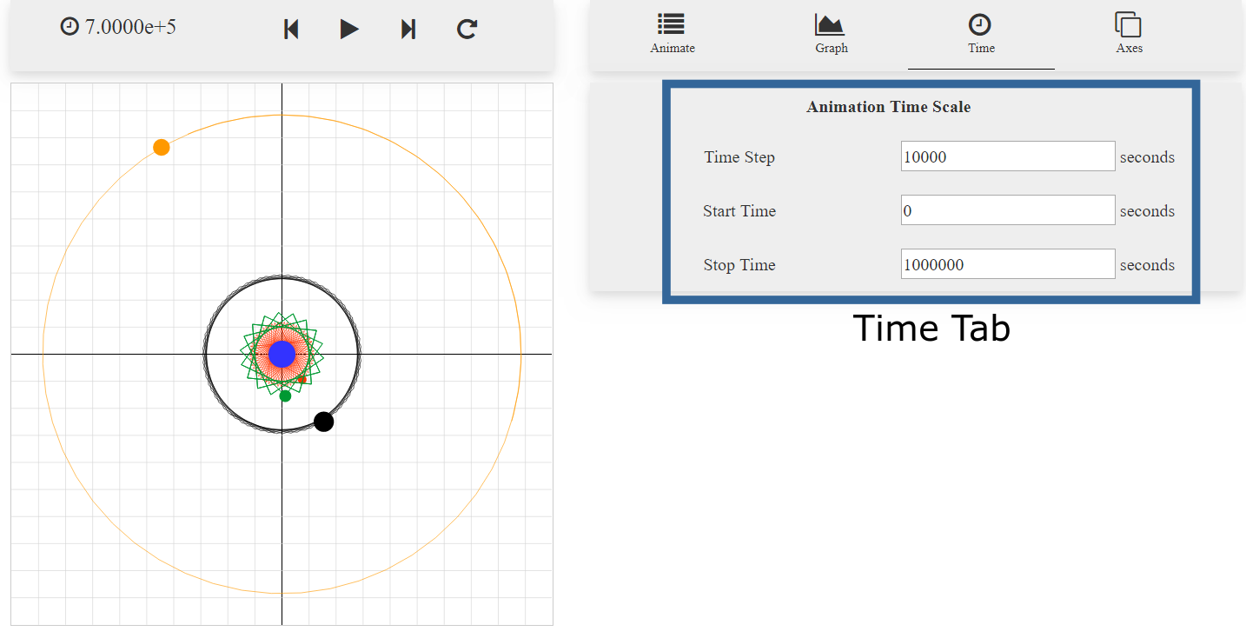Click the Start Time input field
Viewport: 1246px width, 638px height.
[1008, 210]
